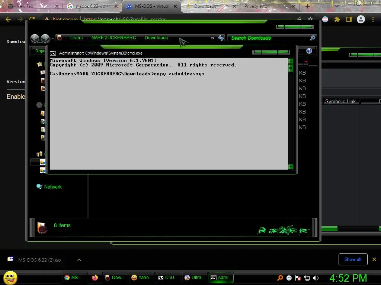Open the smiley Start button
Screen dimensions: 381x285
click(x=10, y=278)
